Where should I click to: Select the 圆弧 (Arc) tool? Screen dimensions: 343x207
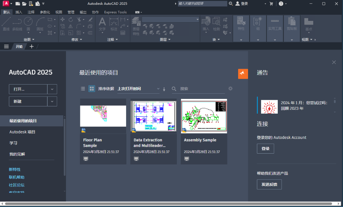[x=40, y=25]
